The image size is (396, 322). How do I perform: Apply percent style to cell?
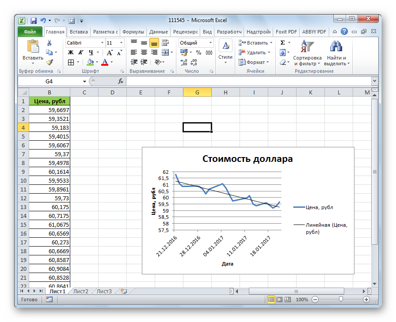[x=198, y=52]
